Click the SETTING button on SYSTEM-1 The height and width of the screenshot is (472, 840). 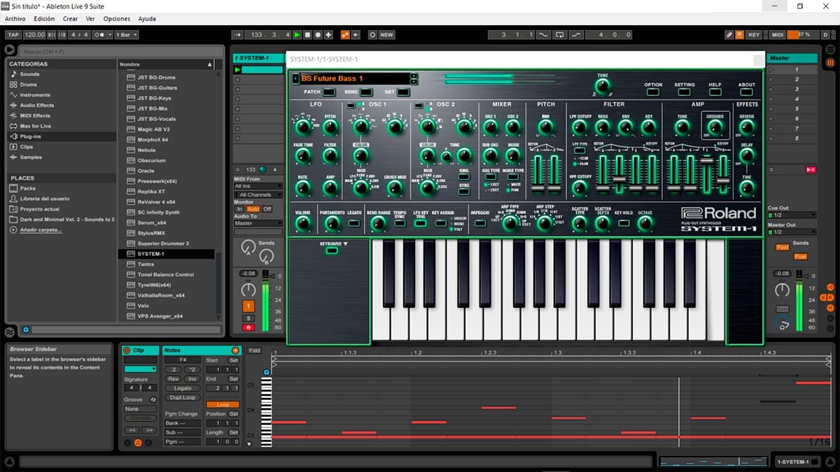click(685, 92)
